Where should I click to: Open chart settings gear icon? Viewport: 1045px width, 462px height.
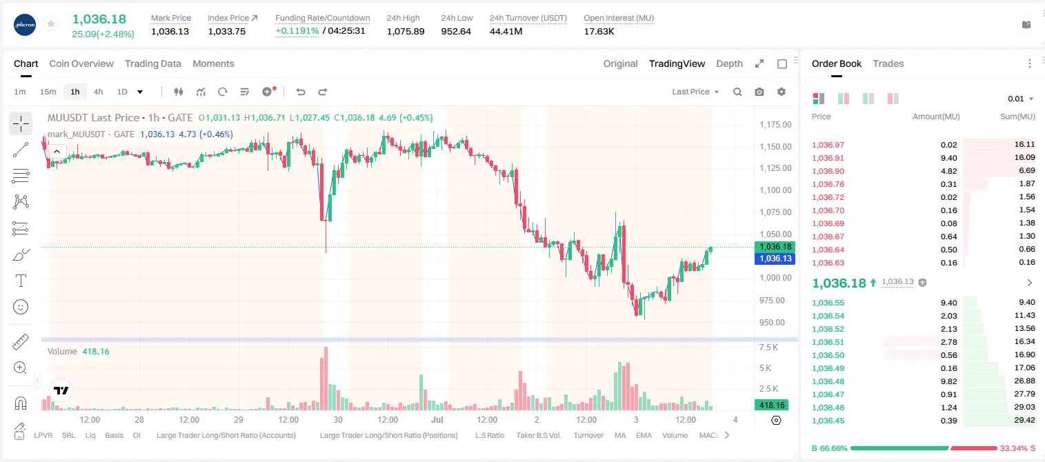coord(782,92)
